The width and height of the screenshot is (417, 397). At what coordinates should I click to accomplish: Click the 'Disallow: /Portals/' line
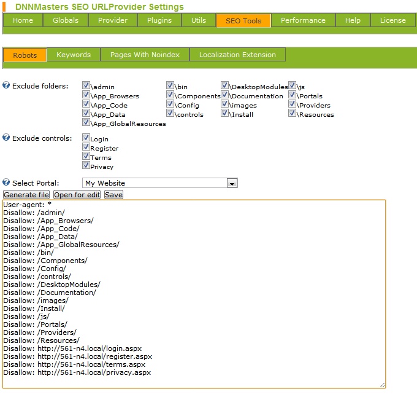tap(35, 324)
